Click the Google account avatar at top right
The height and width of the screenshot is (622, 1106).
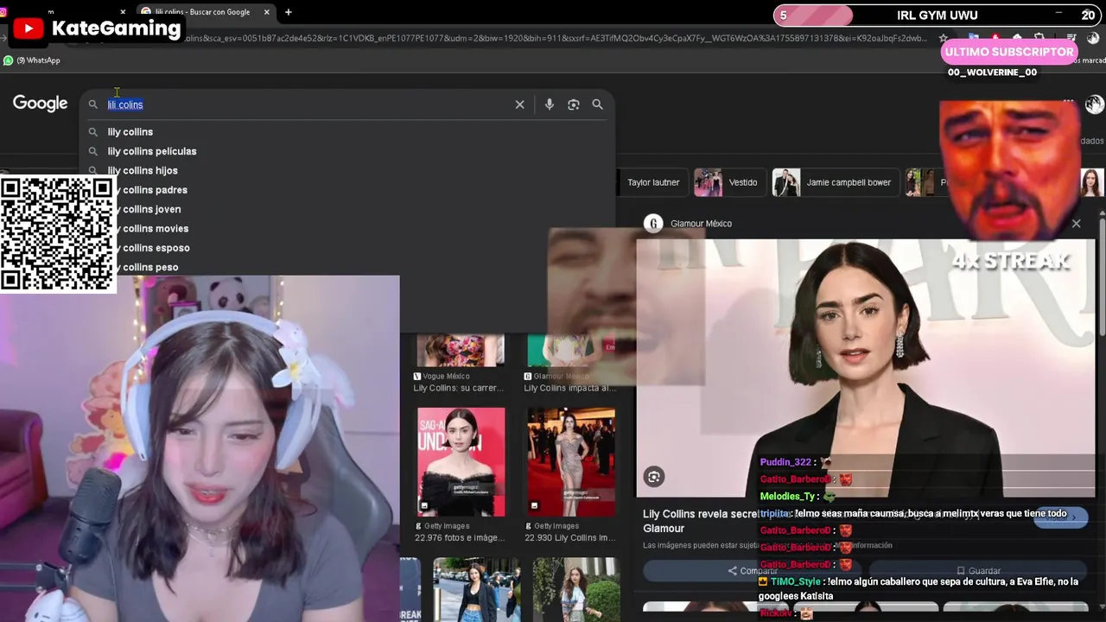pos(1094,105)
